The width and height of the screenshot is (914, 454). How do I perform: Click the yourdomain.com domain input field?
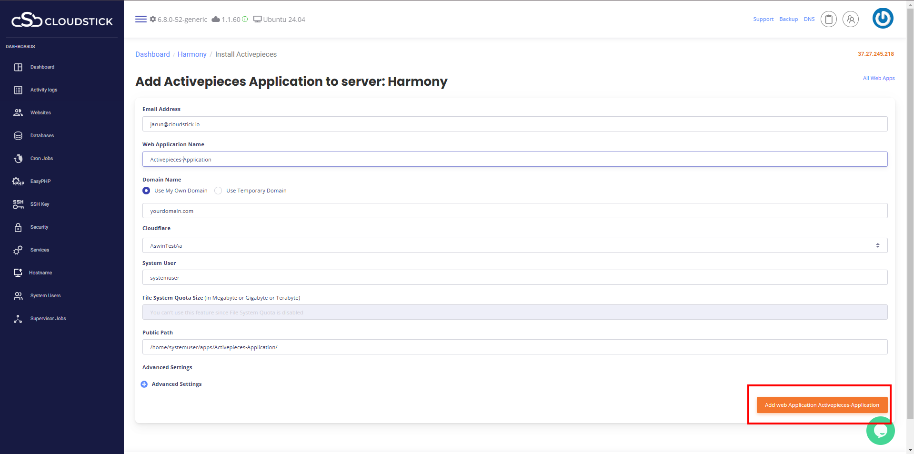[x=514, y=211]
